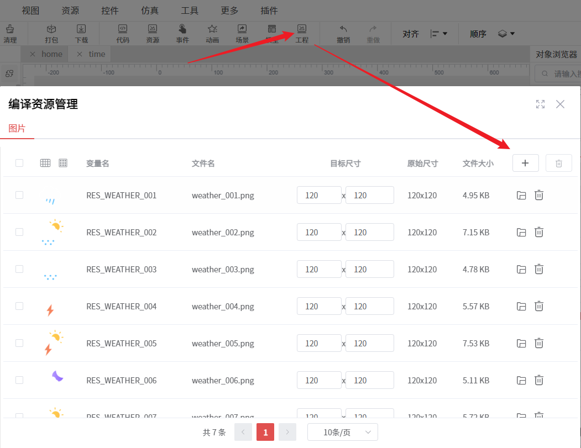Open the 仿真 menu
The width and height of the screenshot is (581, 448).
(150, 10)
